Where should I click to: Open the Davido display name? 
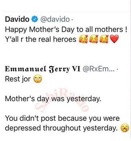[x=17, y=19]
